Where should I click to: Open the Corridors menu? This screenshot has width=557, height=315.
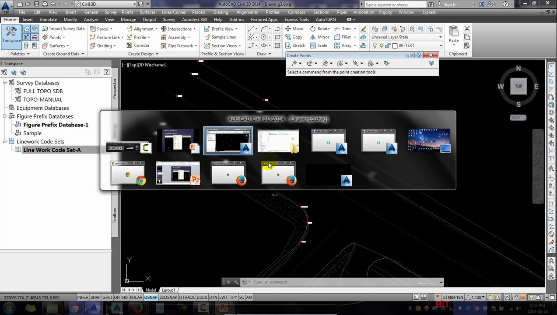tap(297, 12)
